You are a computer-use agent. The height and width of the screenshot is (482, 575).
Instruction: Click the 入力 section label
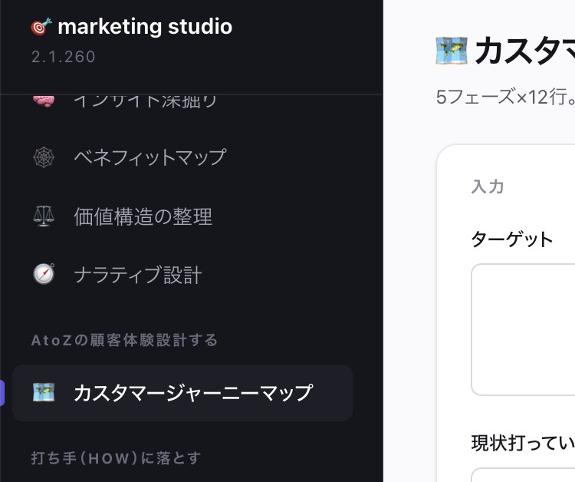(x=488, y=187)
